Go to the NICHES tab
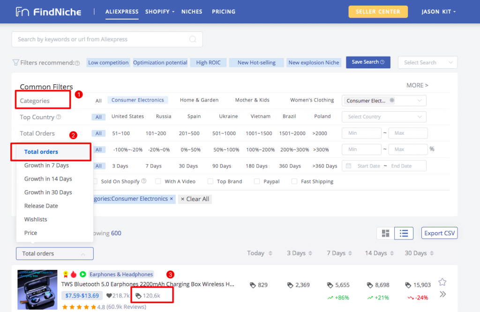Viewport: 480px width, 312px height. (x=192, y=12)
